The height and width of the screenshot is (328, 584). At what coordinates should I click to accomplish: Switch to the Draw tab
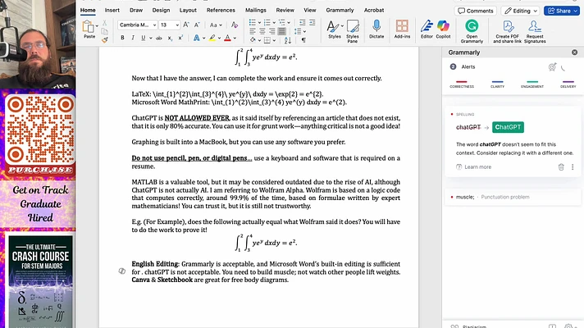coord(136,10)
